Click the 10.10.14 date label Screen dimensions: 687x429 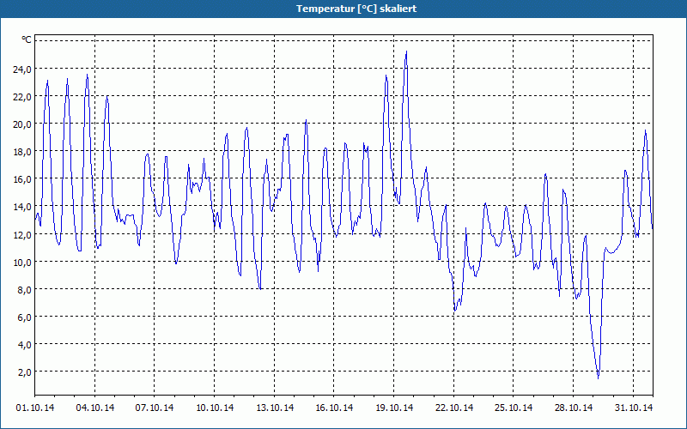215,408
